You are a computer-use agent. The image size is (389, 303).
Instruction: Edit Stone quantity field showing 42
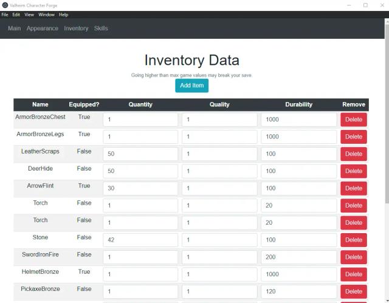[140, 240]
